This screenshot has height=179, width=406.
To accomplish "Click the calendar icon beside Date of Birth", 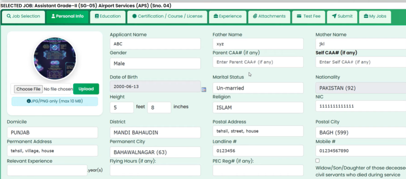I will click(x=204, y=89).
